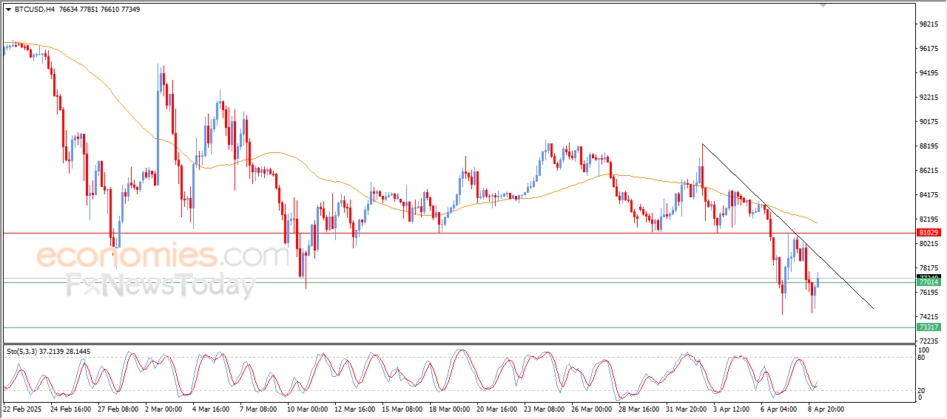Screen dimensions: 947x419
Task: Click the 94195 price axis value
Action: [929, 73]
